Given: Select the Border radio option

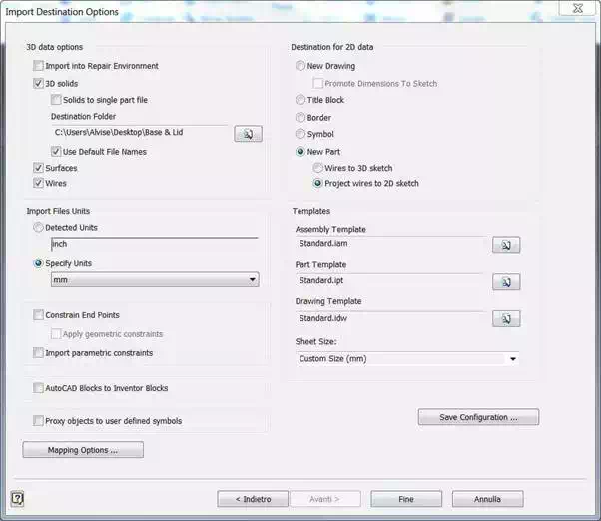Looking at the screenshot, I should tap(300, 117).
